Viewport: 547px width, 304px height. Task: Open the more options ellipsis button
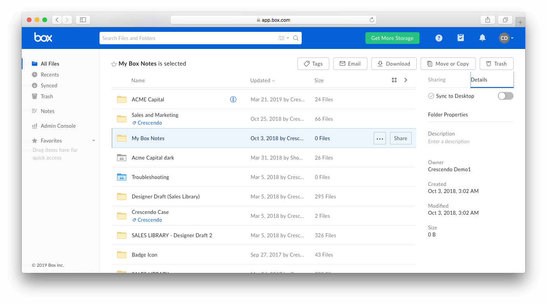coord(380,139)
